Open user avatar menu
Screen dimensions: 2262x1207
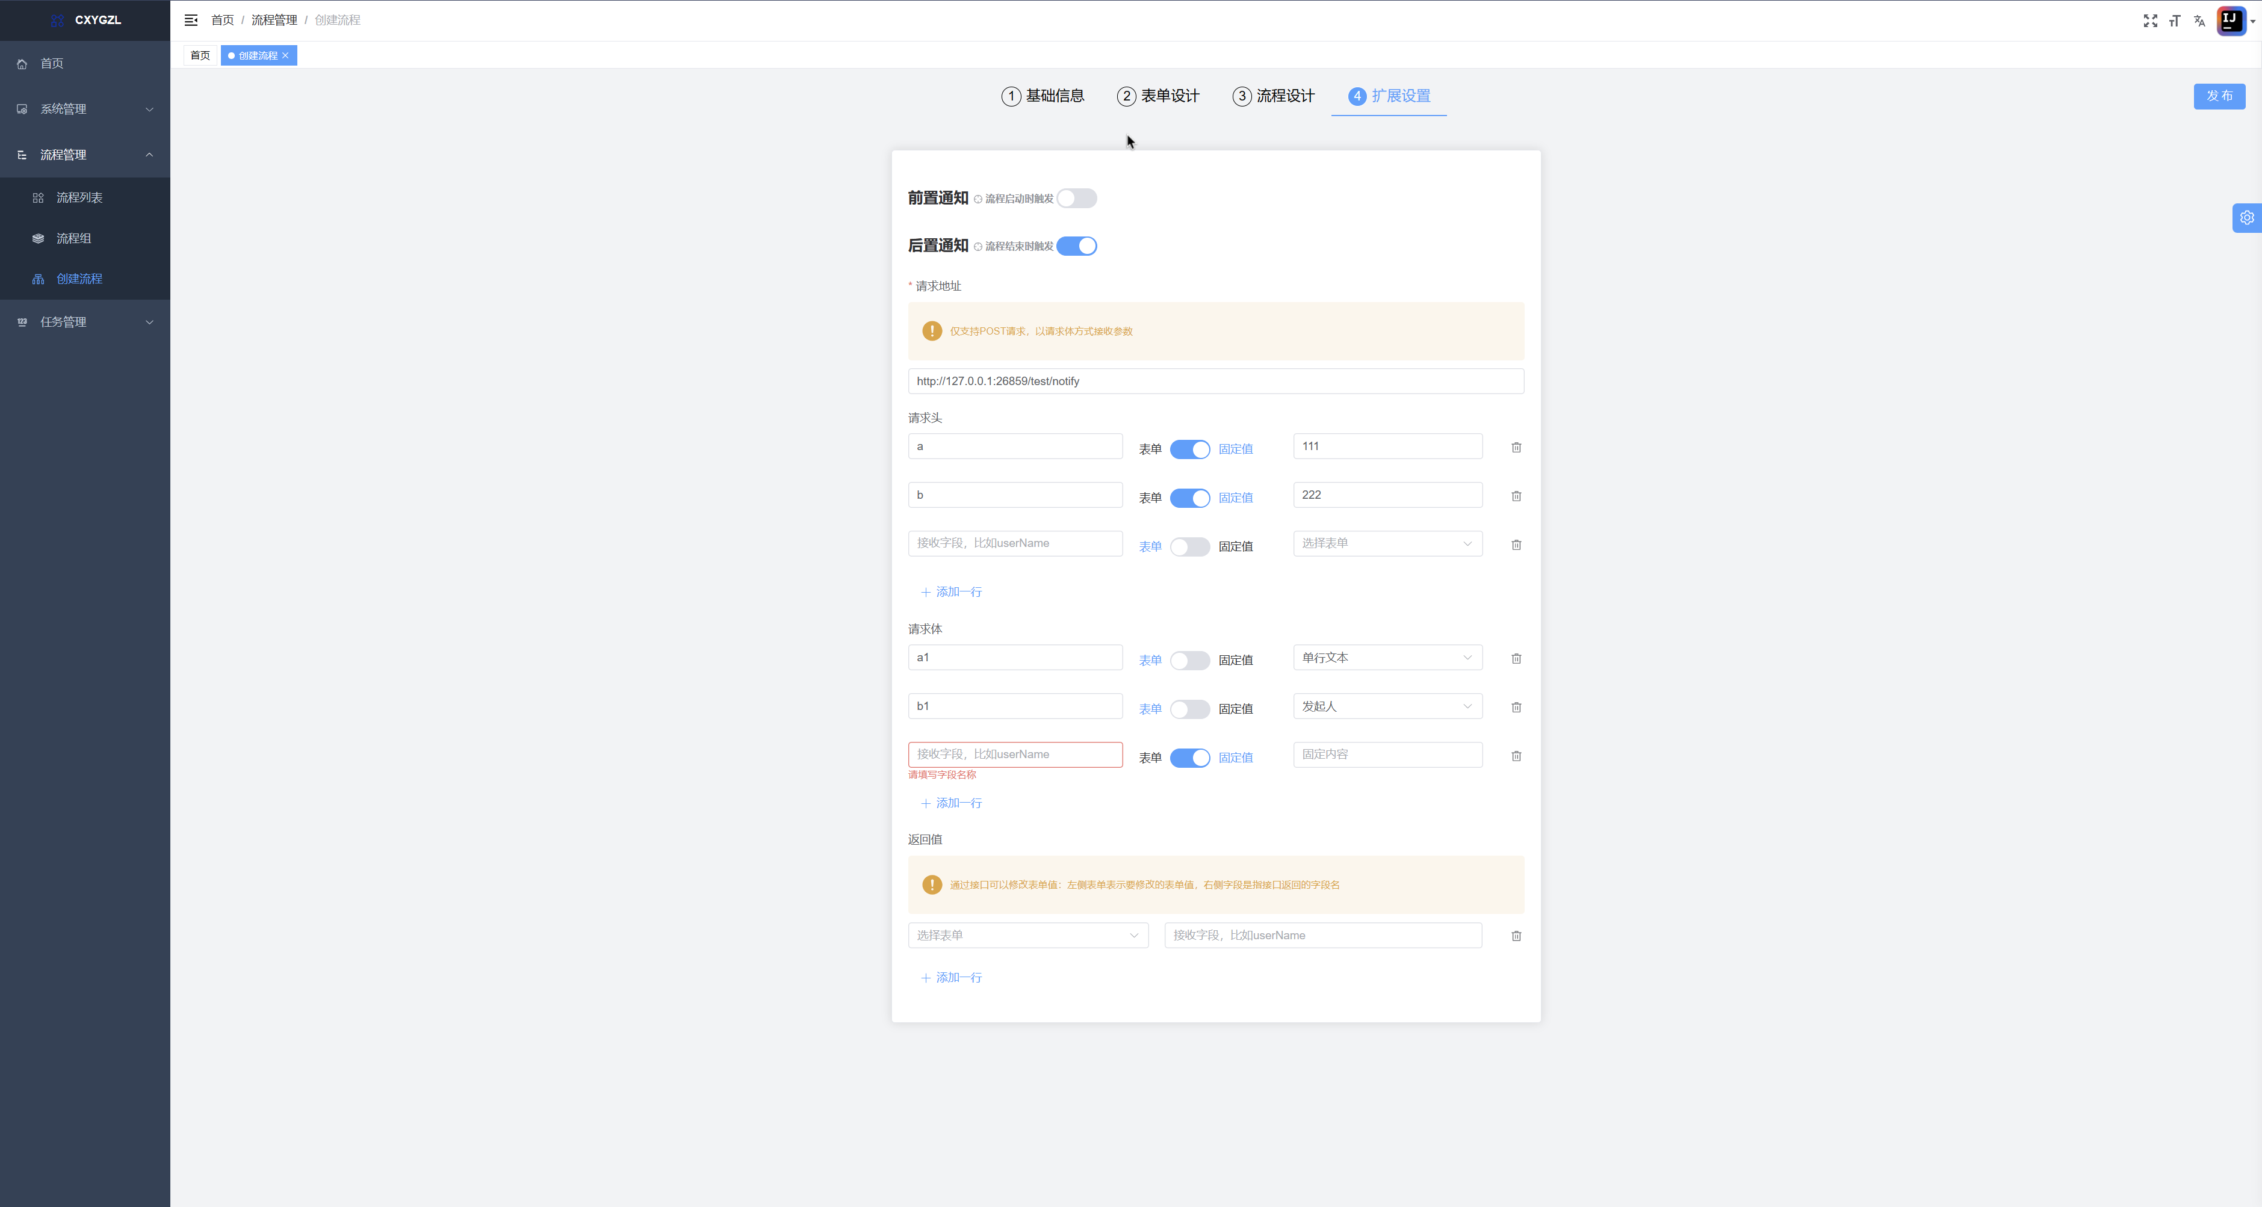tap(2230, 20)
